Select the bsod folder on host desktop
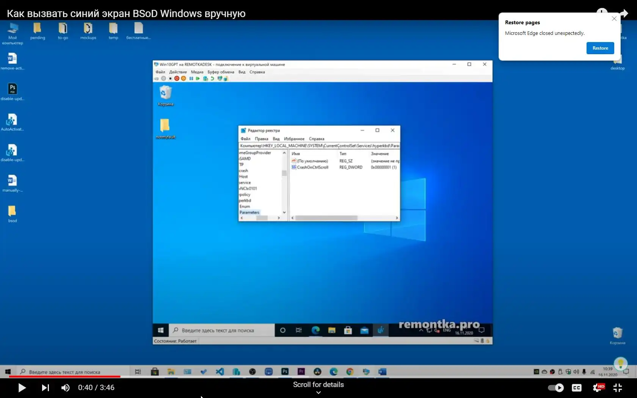637x398 pixels. tap(13, 213)
